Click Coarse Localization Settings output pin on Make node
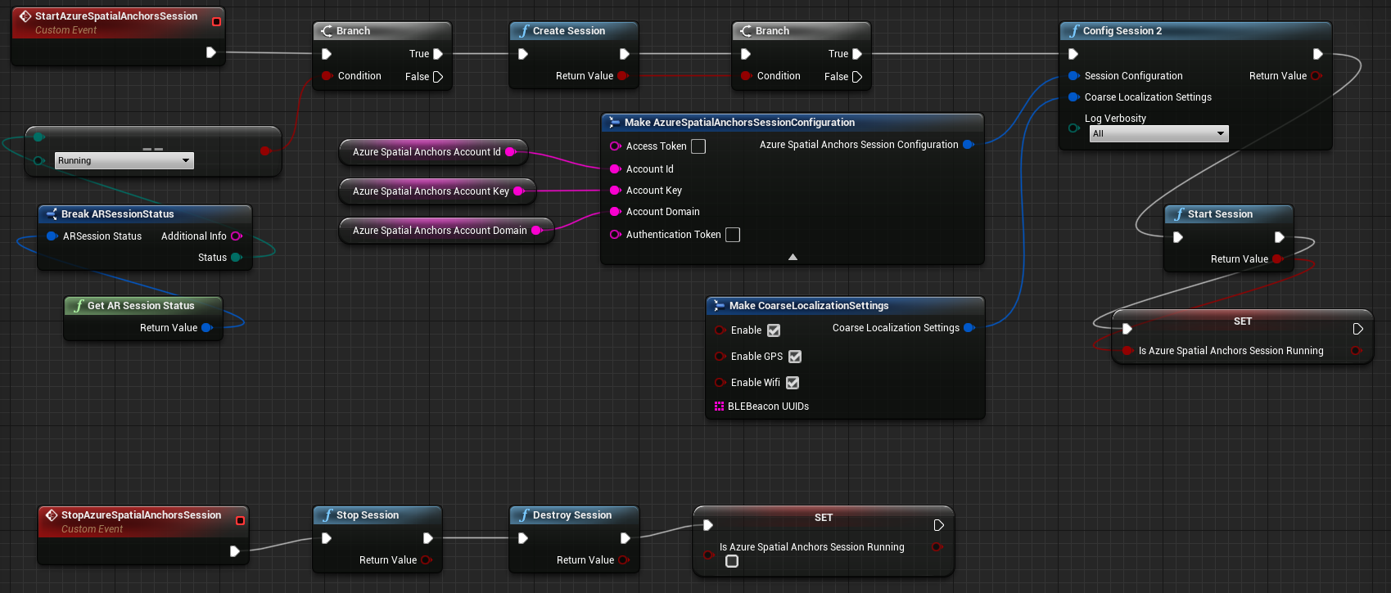This screenshot has height=593, width=1391. coord(969,328)
